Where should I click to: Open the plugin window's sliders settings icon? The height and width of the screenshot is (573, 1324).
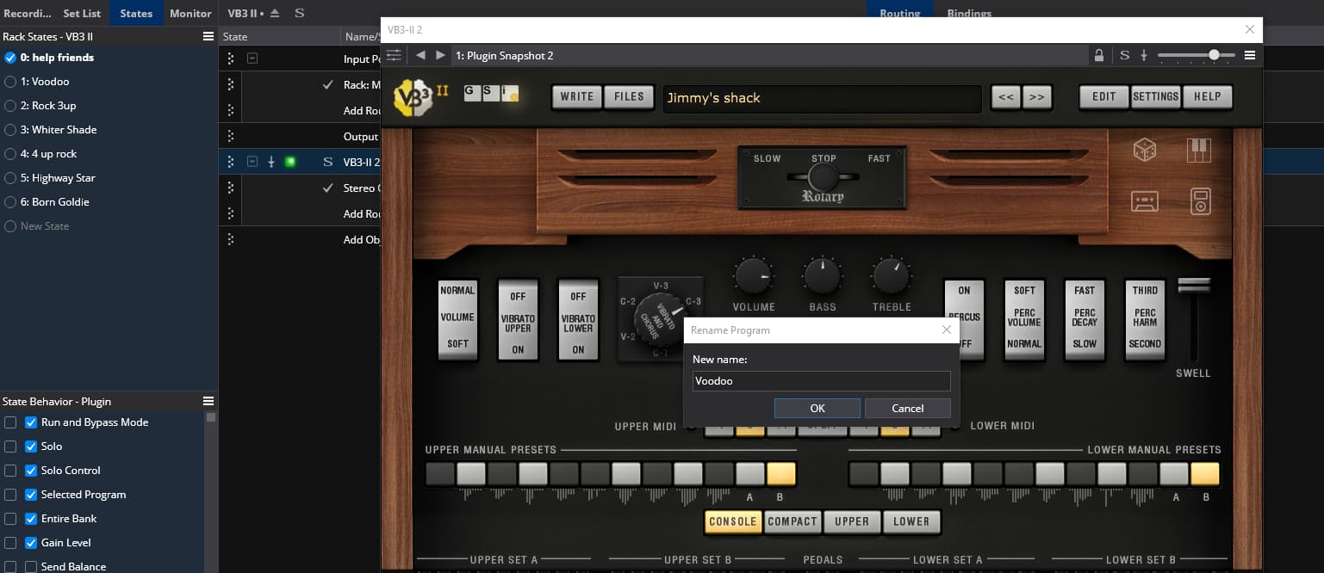point(394,55)
